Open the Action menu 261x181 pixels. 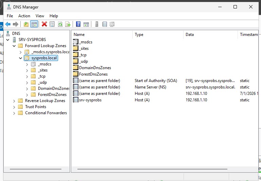coord(24,16)
